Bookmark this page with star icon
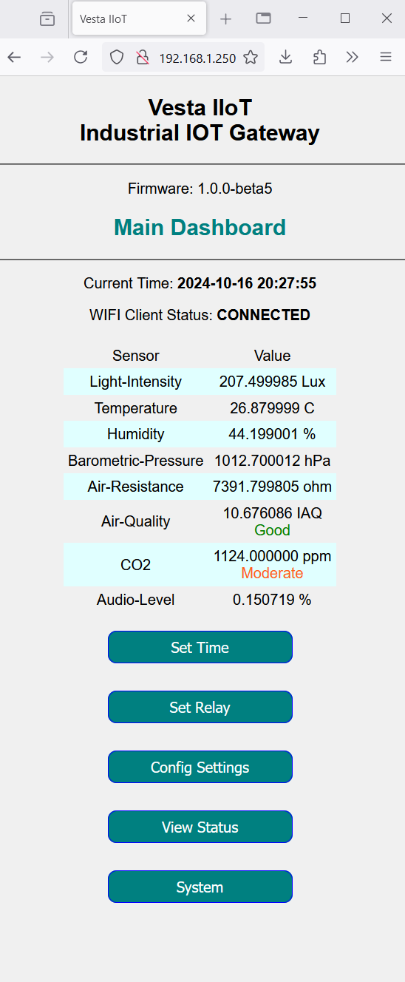 click(251, 57)
